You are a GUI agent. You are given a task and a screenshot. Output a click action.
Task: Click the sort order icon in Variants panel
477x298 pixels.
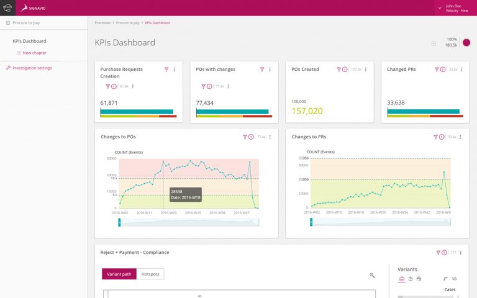tap(446, 279)
